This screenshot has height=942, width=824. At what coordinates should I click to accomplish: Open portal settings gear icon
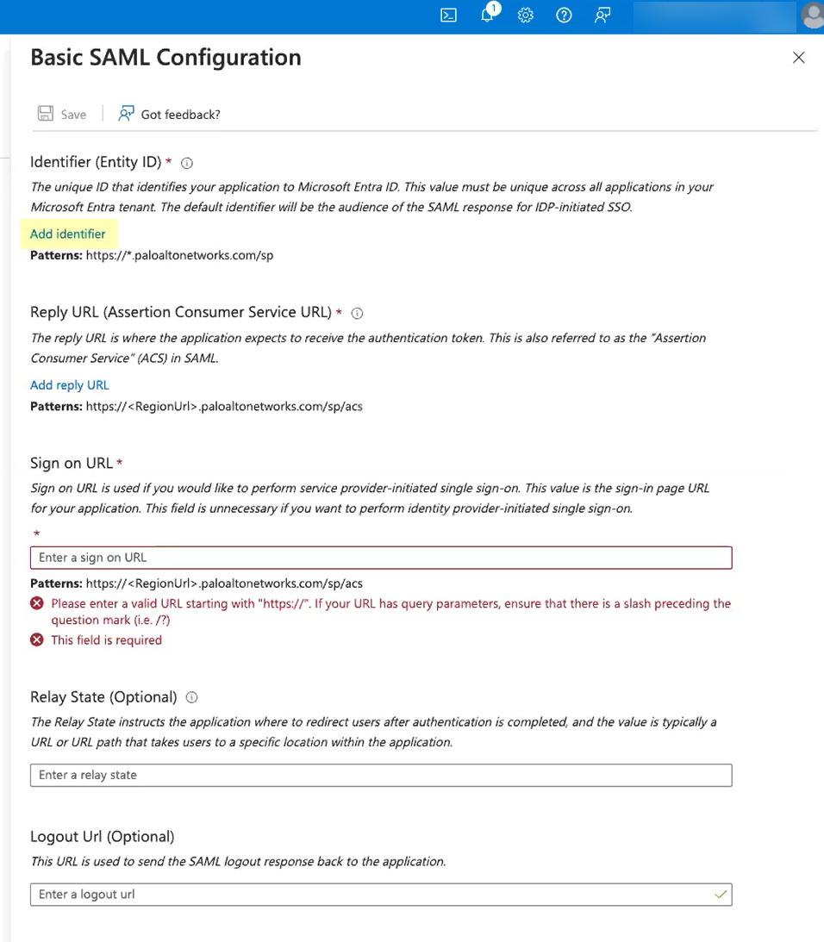pyautogui.click(x=526, y=15)
